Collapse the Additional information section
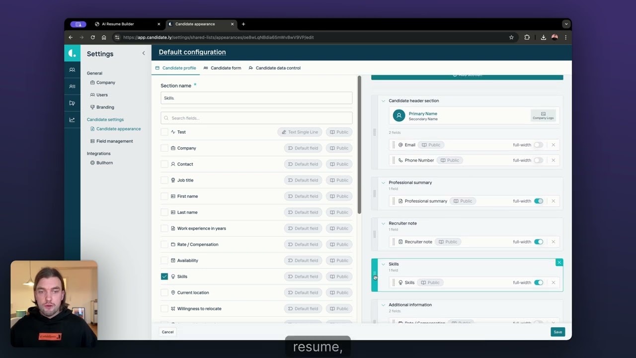This screenshot has height=358, width=636. pos(383,305)
